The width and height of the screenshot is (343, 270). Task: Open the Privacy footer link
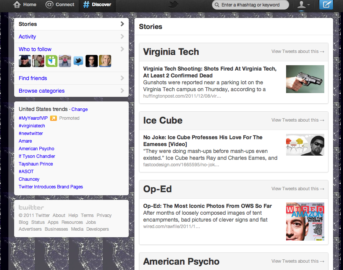(x=104, y=215)
